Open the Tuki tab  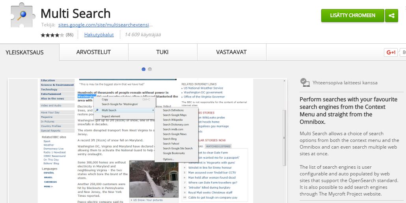tap(162, 52)
